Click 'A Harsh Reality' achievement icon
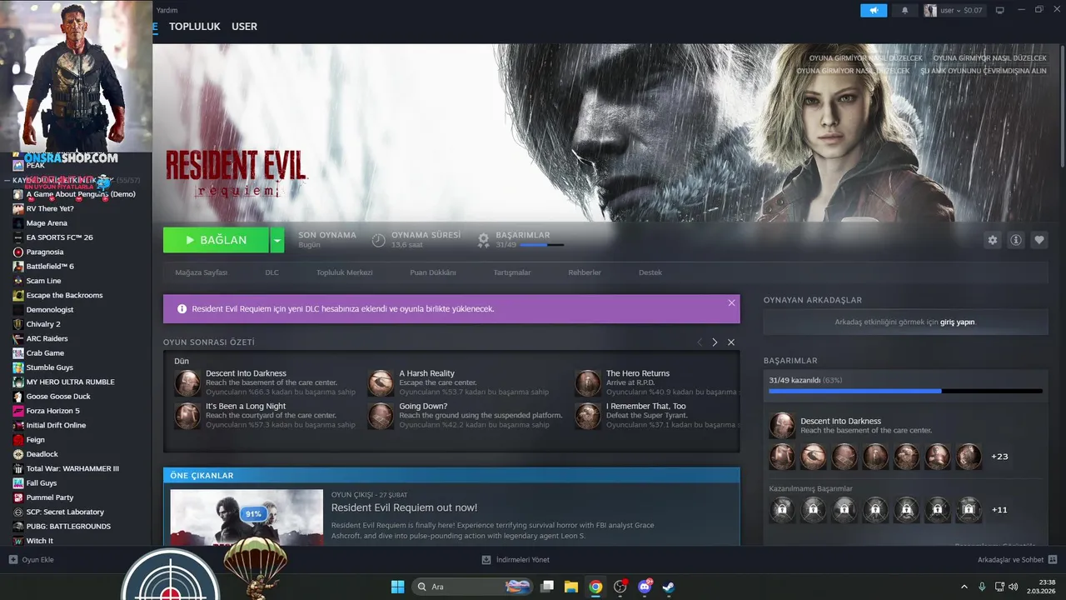The height and width of the screenshot is (600, 1066). tap(381, 383)
